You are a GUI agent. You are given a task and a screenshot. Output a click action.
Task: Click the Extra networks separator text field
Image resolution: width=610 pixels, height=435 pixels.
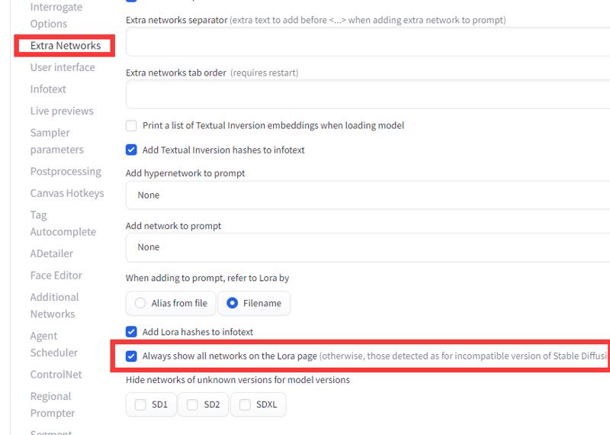tap(368, 42)
